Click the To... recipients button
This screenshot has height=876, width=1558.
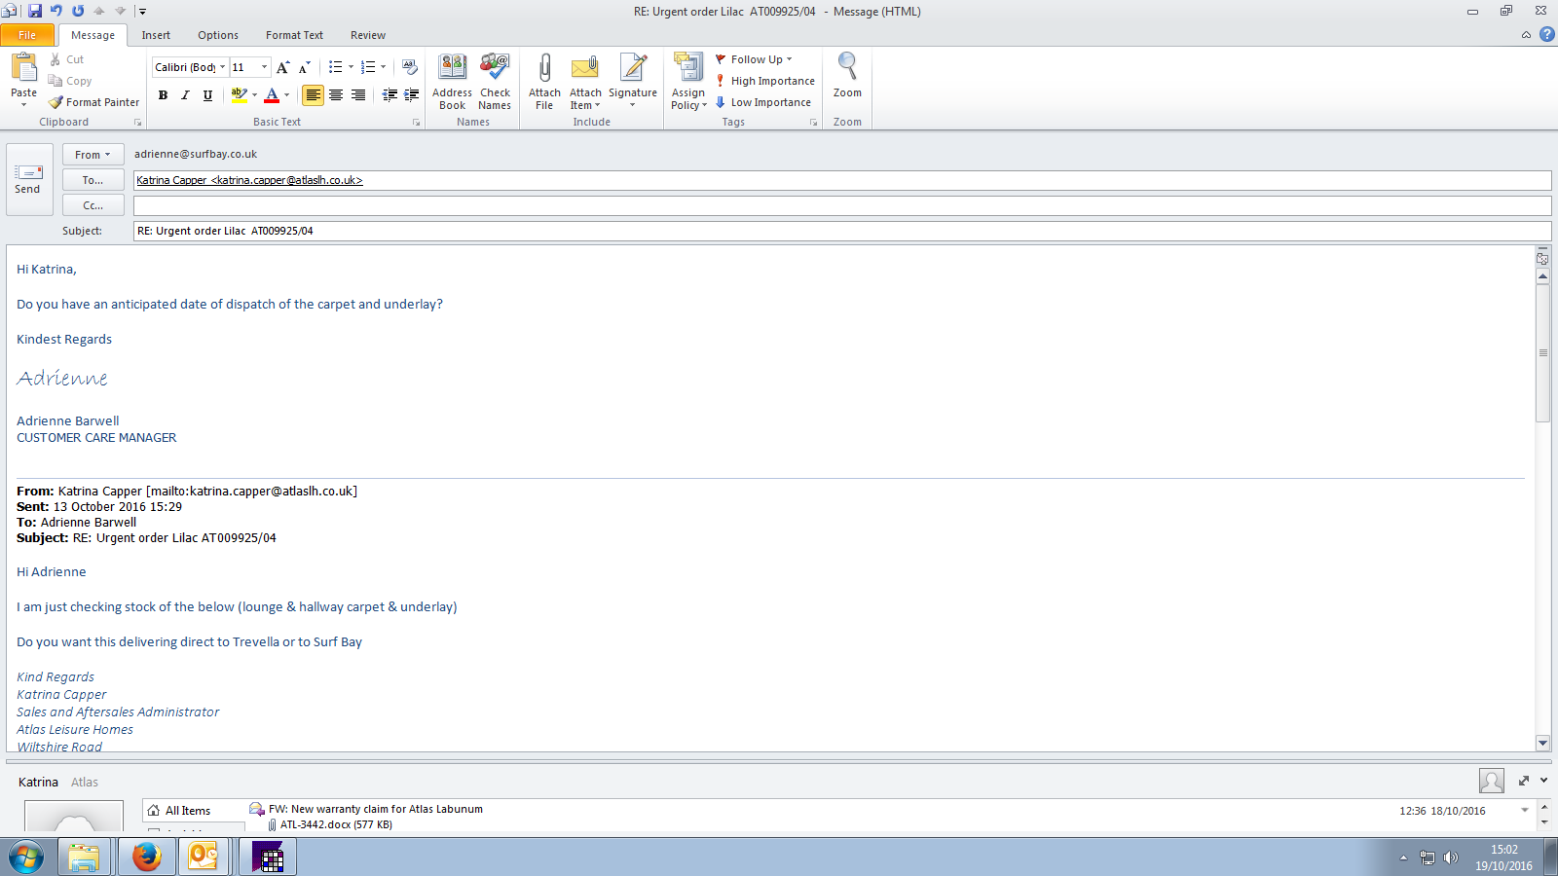93,180
